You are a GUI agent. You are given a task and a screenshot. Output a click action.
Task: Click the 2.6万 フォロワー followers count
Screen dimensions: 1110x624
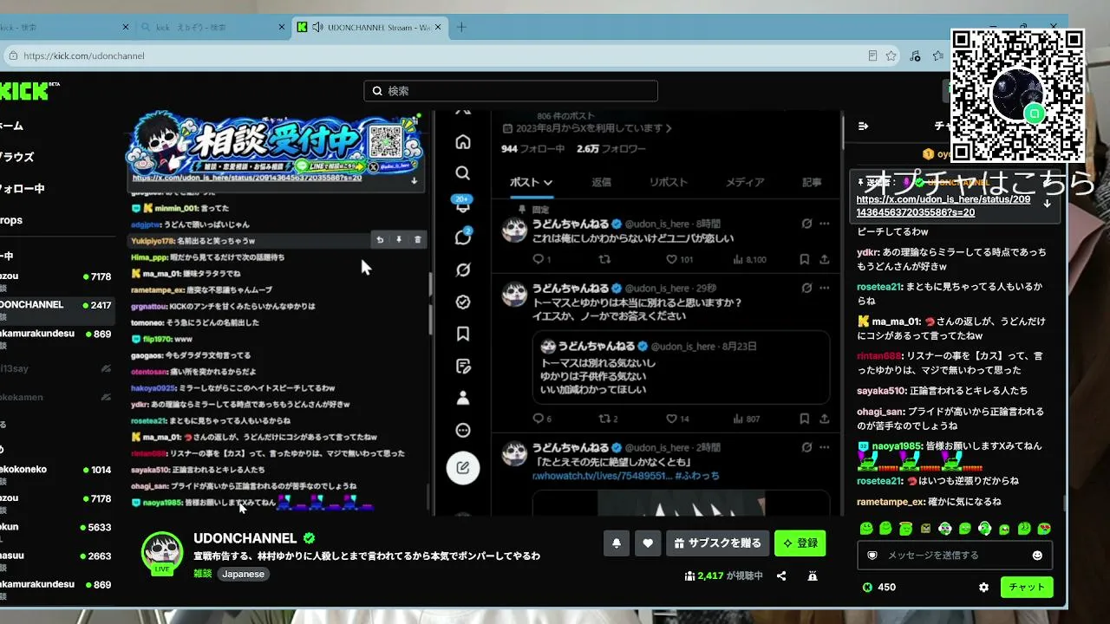point(610,149)
